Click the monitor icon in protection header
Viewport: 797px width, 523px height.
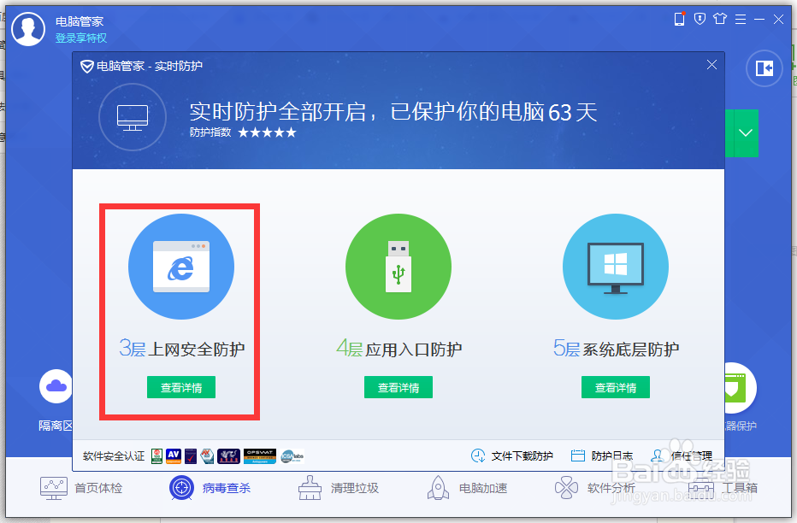[133, 117]
